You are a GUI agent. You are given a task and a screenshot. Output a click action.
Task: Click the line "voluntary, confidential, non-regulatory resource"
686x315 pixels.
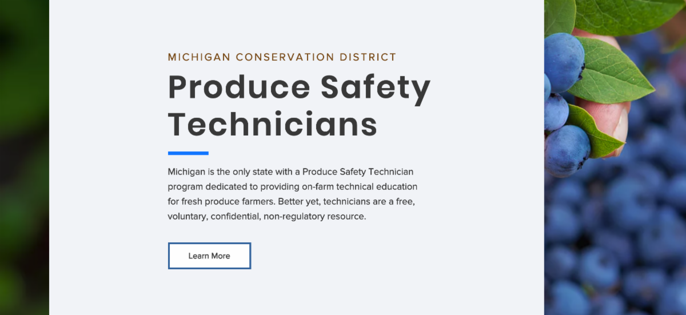click(x=267, y=217)
